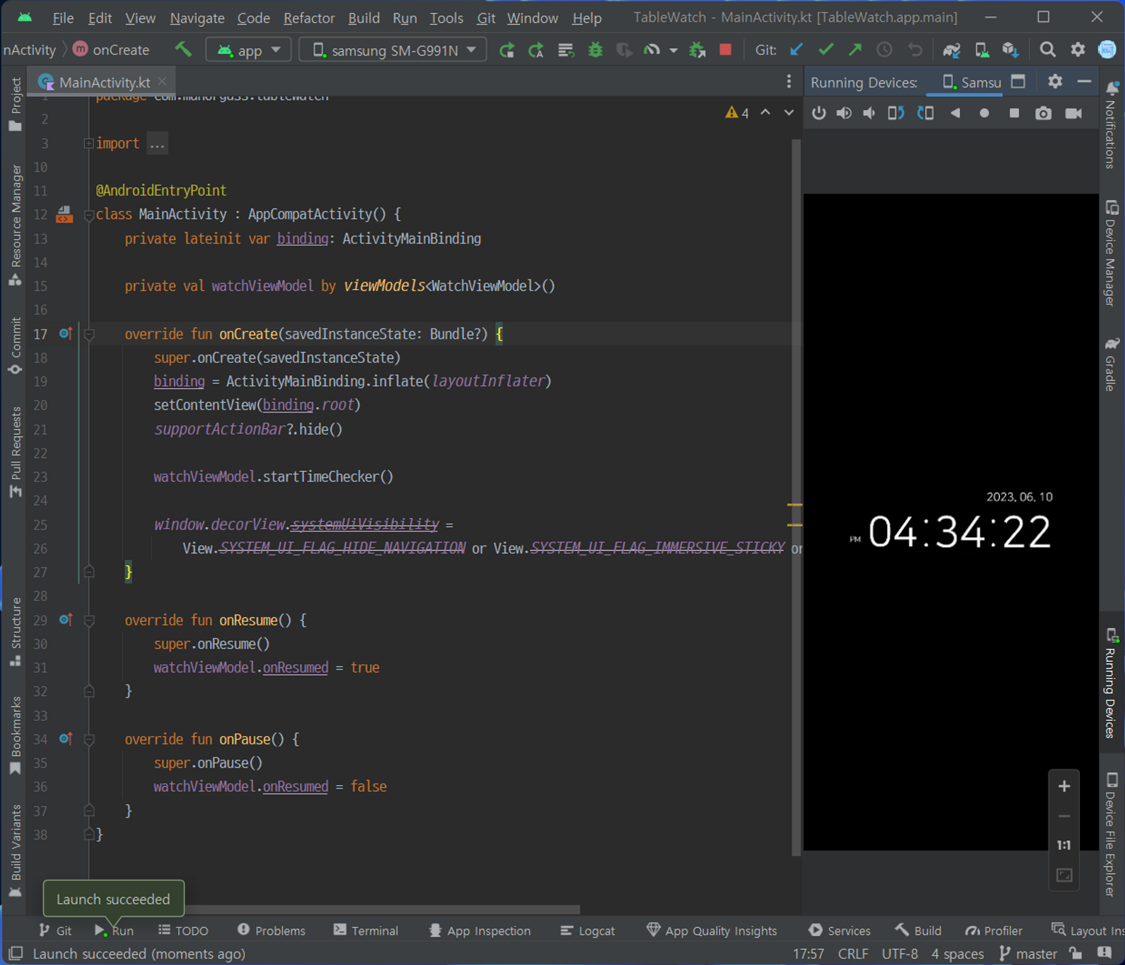Select the MainActivity.kt editor tab

click(x=104, y=83)
